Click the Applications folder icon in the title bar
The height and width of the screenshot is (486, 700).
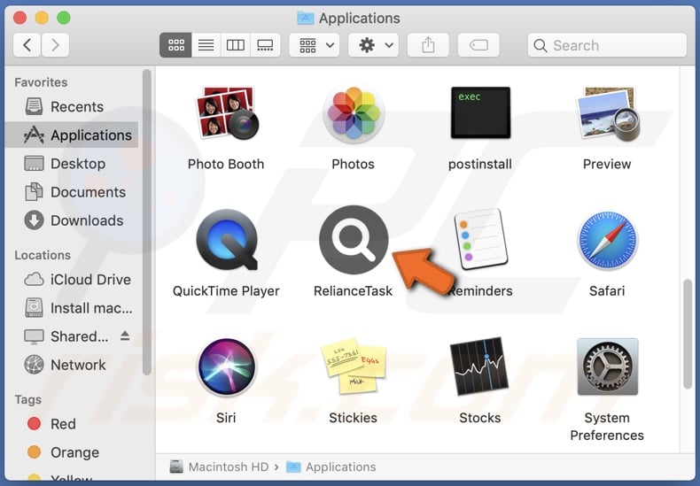(306, 18)
